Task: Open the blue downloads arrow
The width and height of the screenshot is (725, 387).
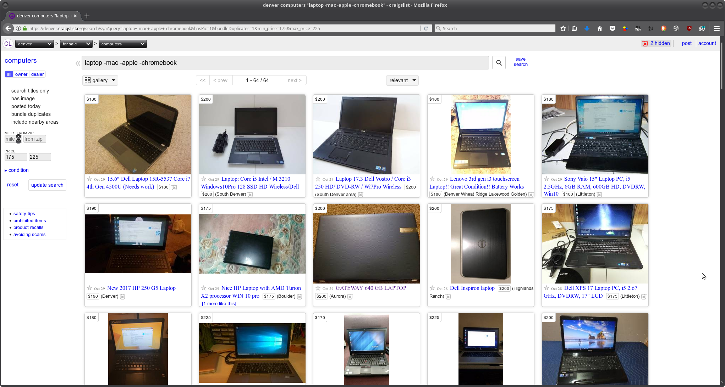Action: pos(587,28)
